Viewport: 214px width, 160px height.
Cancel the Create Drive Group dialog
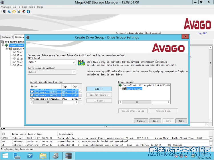tap(141, 121)
